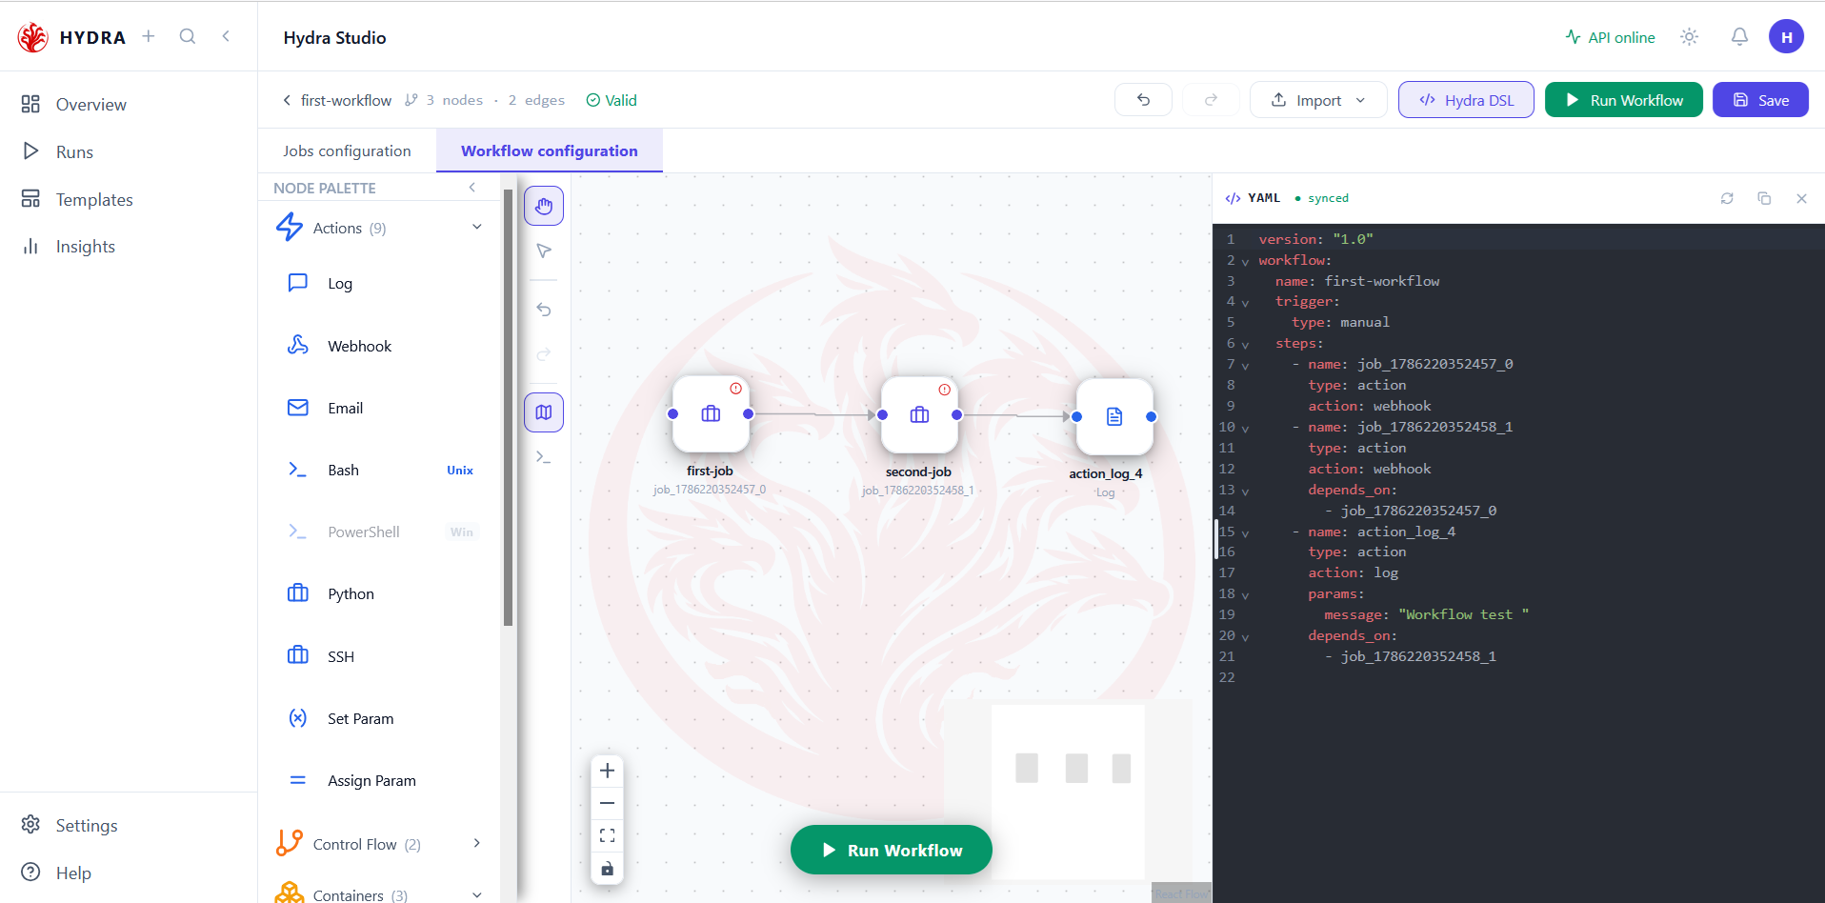
Task: Collapse the main sidebar with the chevron
Action: (226, 36)
